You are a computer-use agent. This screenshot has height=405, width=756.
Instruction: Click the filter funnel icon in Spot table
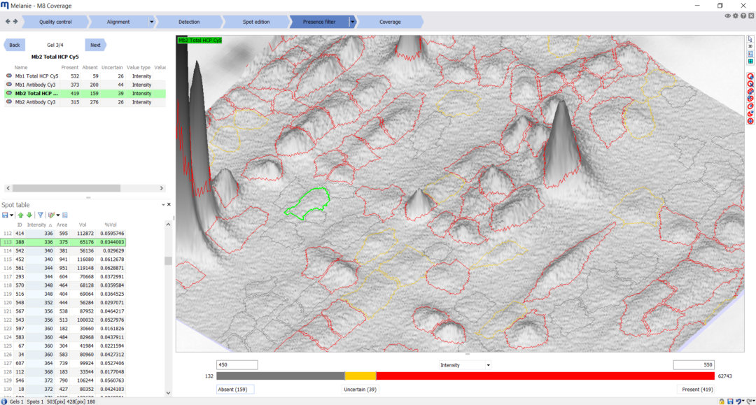tap(40, 215)
